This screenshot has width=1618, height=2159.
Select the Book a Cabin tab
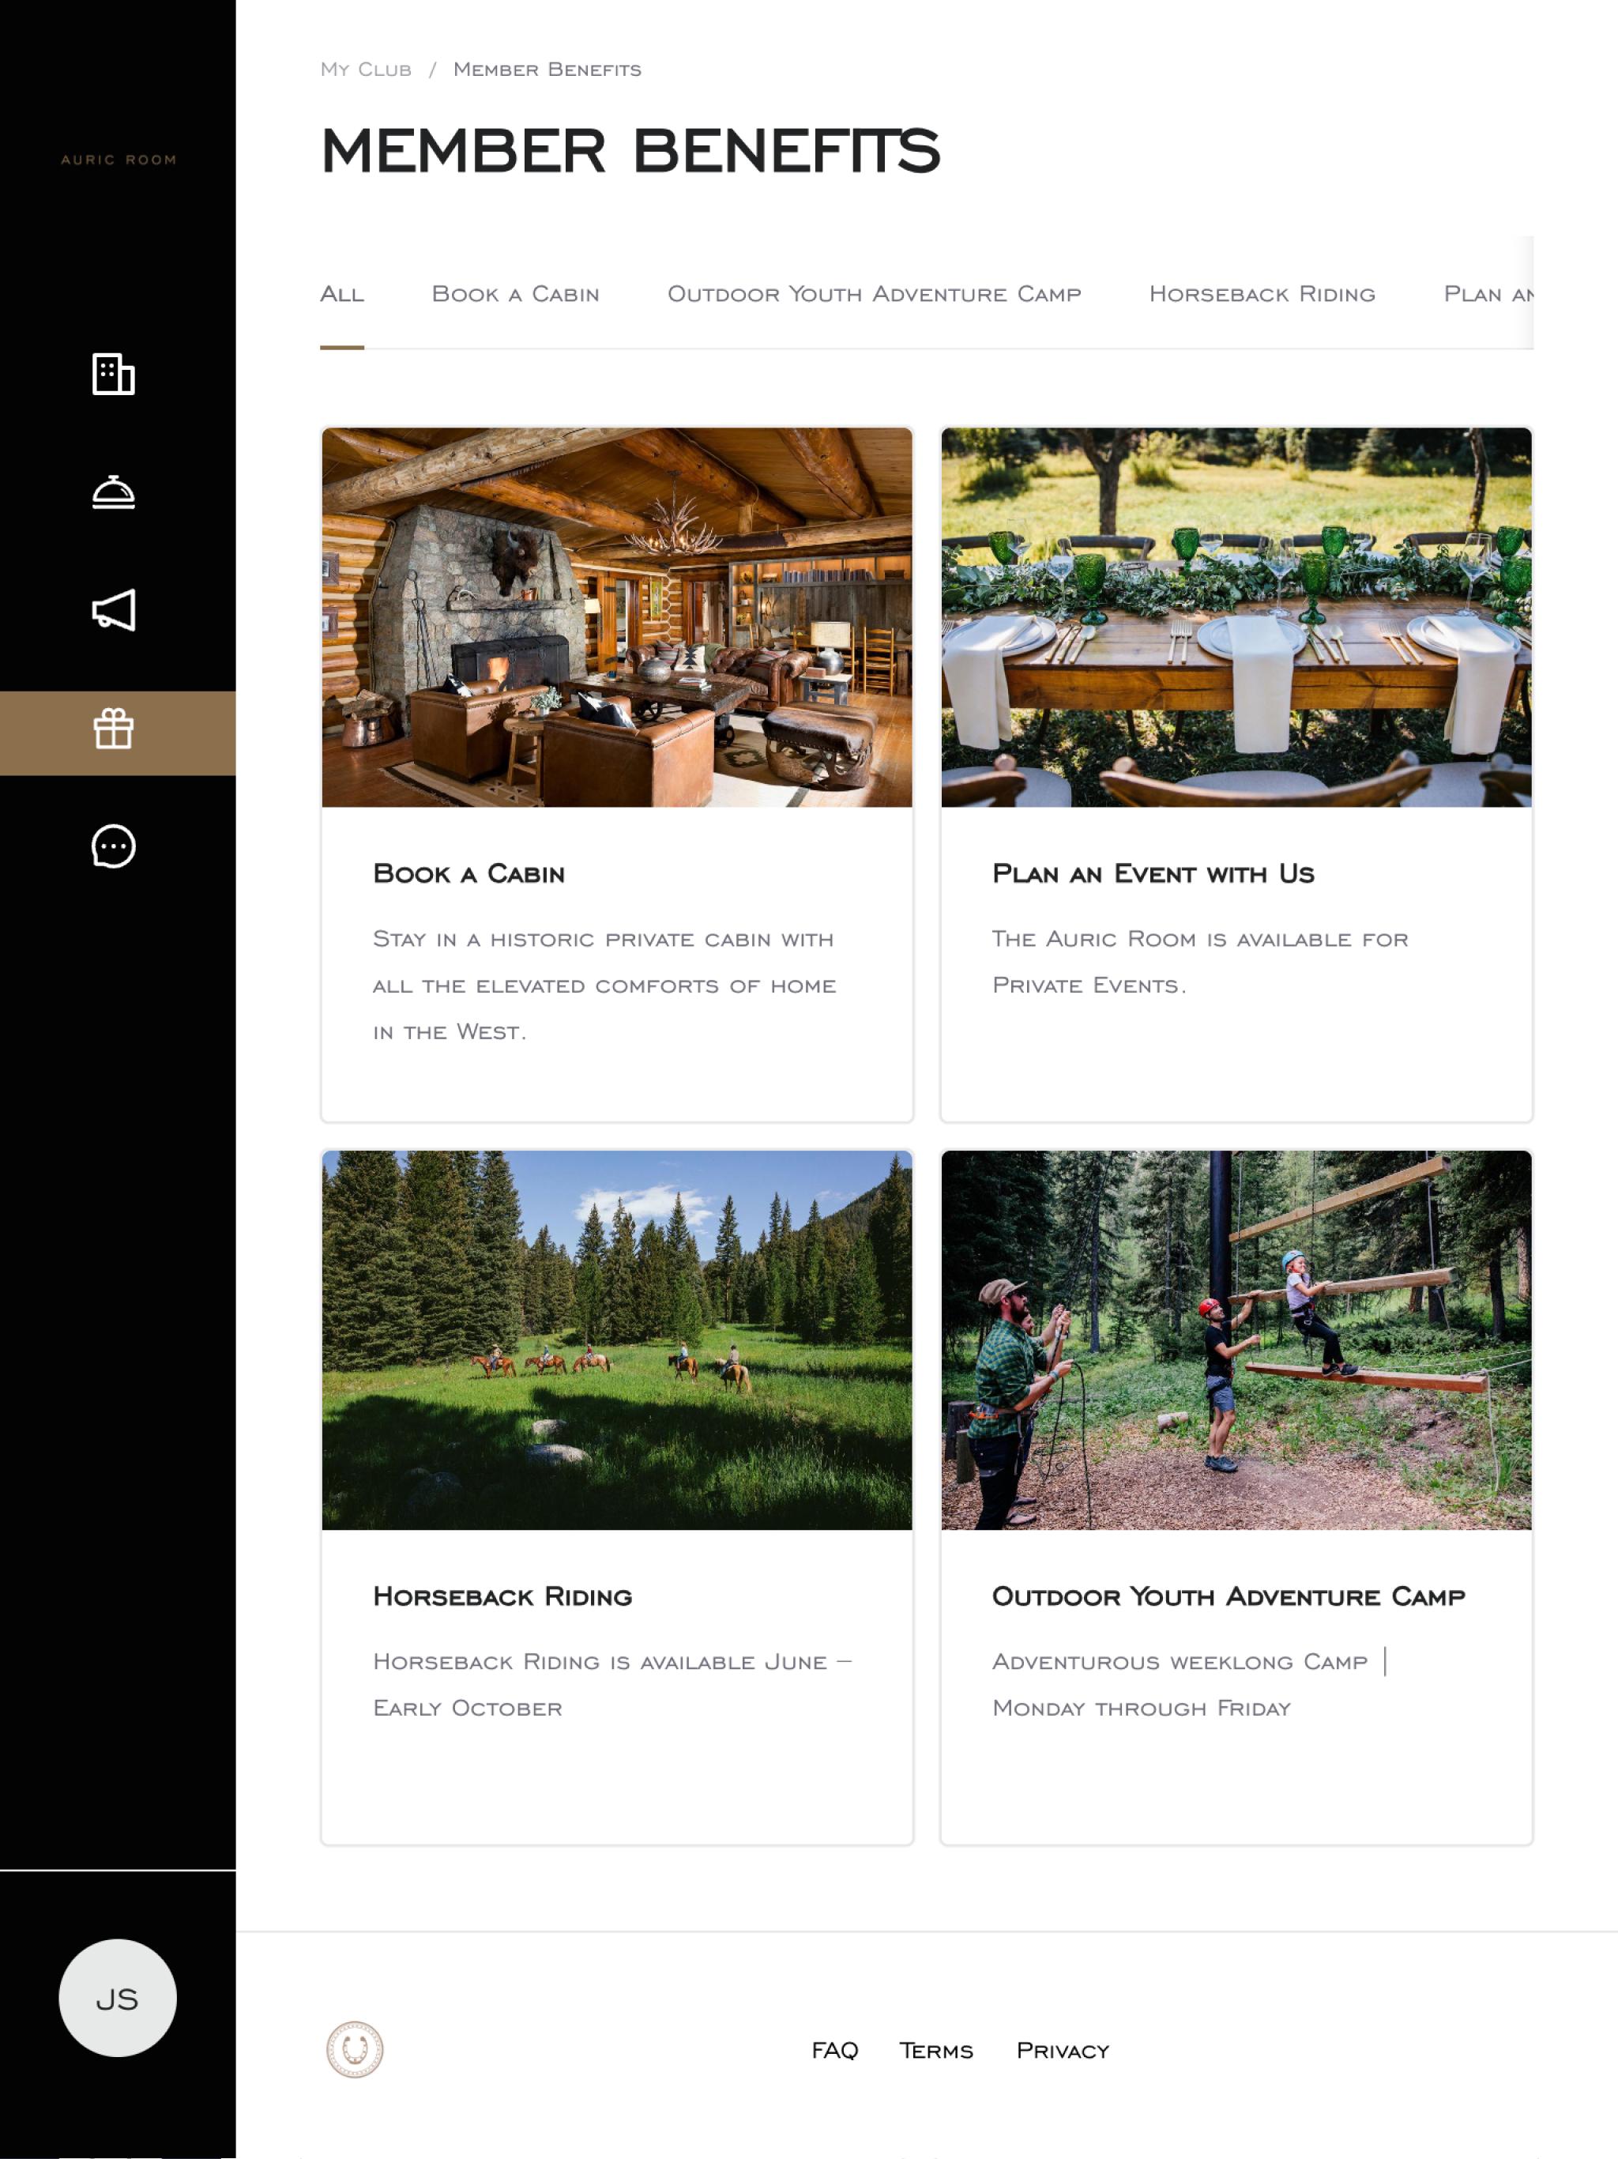tap(515, 294)
